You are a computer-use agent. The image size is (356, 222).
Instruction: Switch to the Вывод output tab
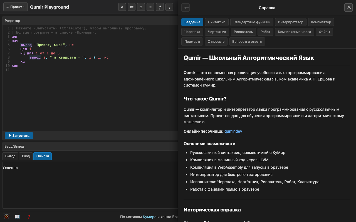10,156
